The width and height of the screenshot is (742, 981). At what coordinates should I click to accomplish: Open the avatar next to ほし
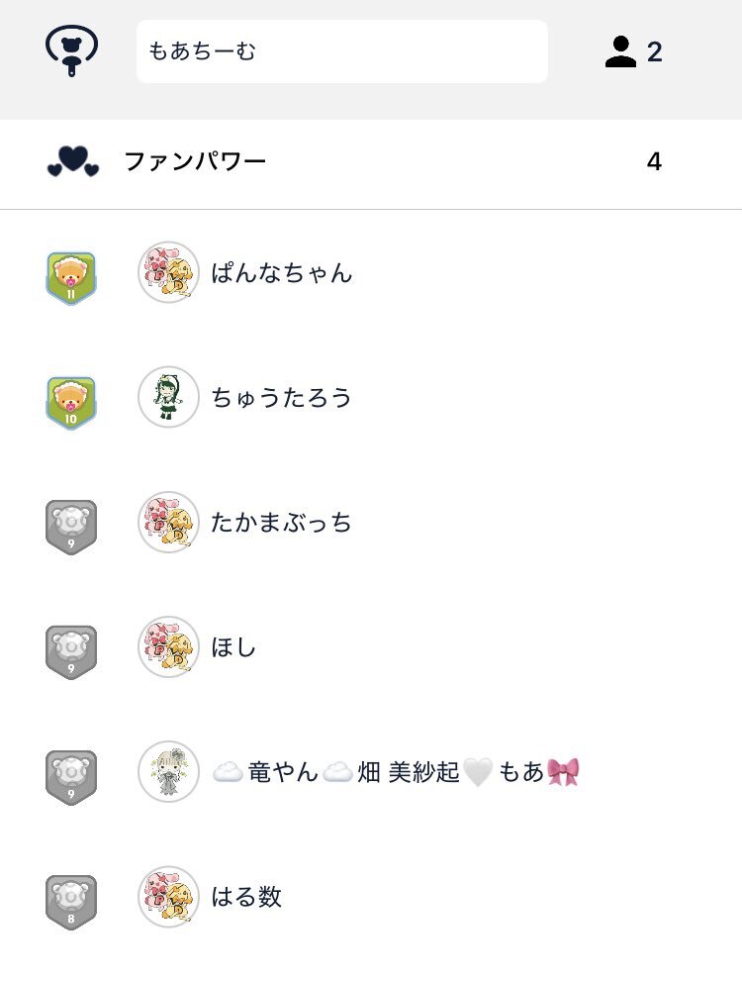coord(169,647)
